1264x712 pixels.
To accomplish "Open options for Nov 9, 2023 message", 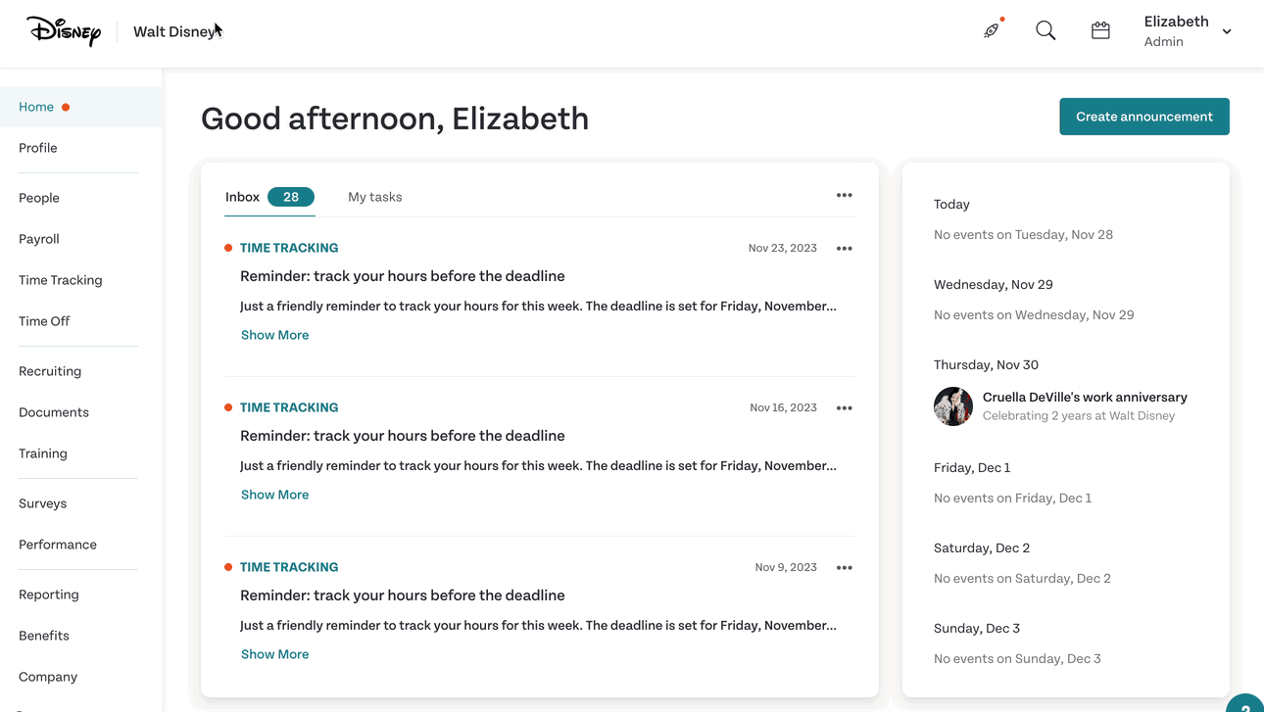I will pos(844,568).
